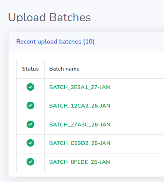Select the completed status icon for BATCH_27A3C_26-JAN
Screen dimensions: 164x182
pyautogui.click(x=30, y=125)
